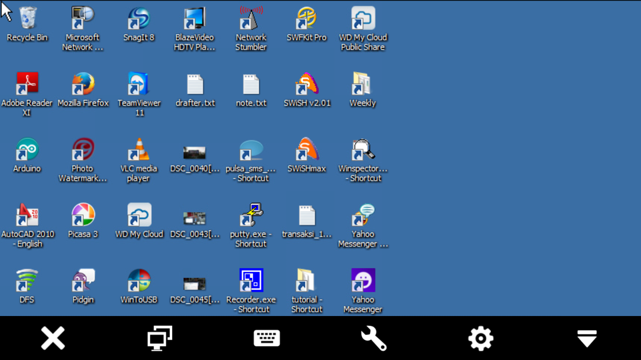Select the drafter.txt file
641x360 pixels.
pyautogui.click(x=195, y=84)
